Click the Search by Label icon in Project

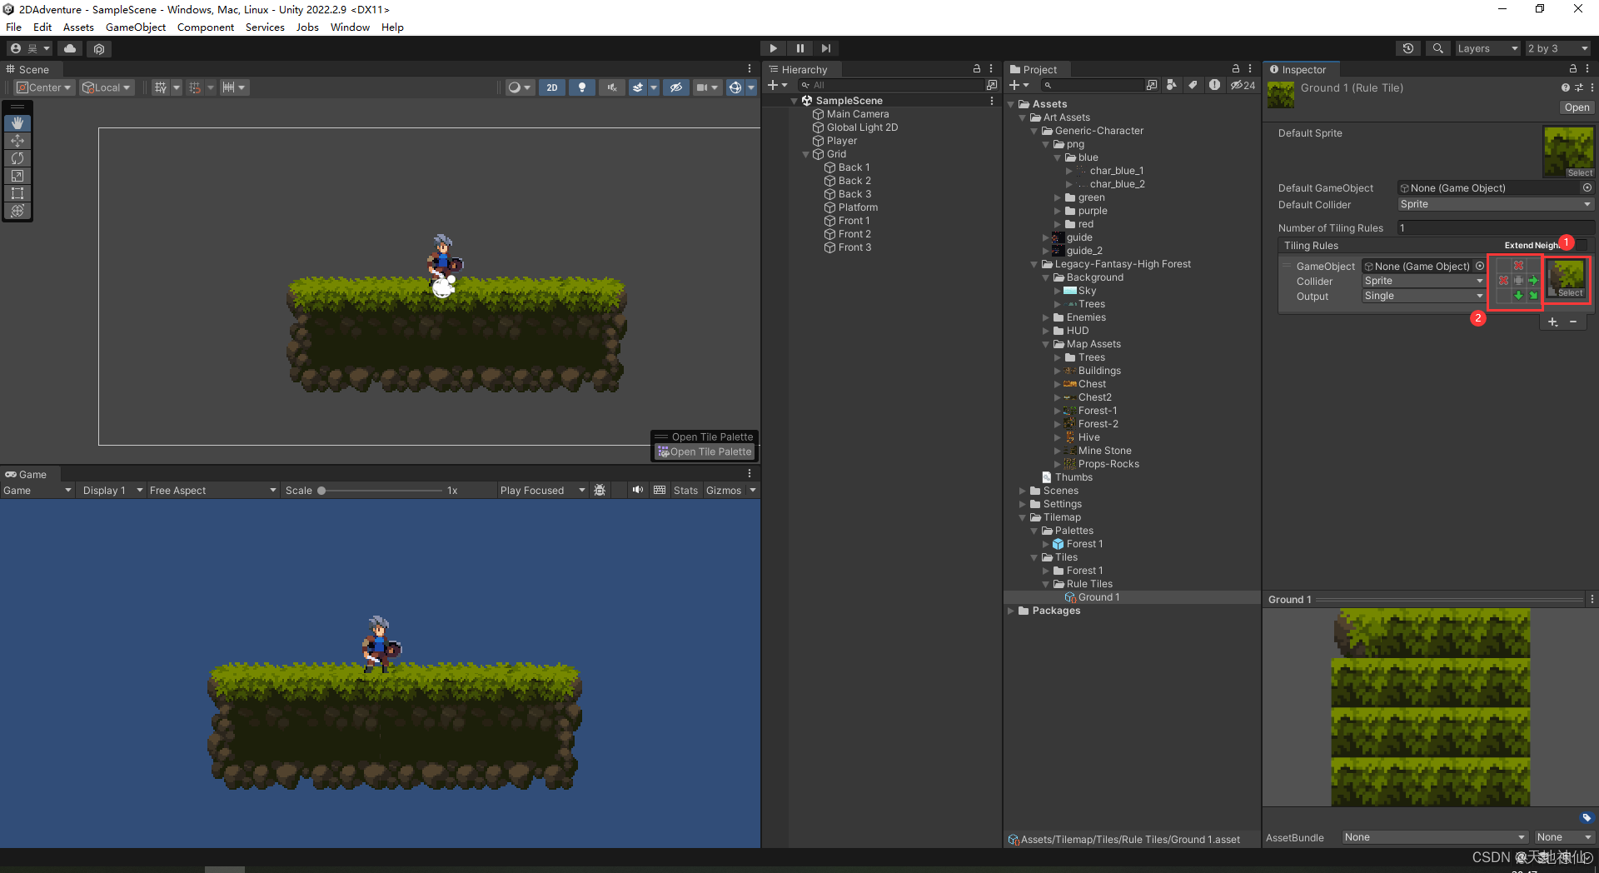click(1193, 85)
